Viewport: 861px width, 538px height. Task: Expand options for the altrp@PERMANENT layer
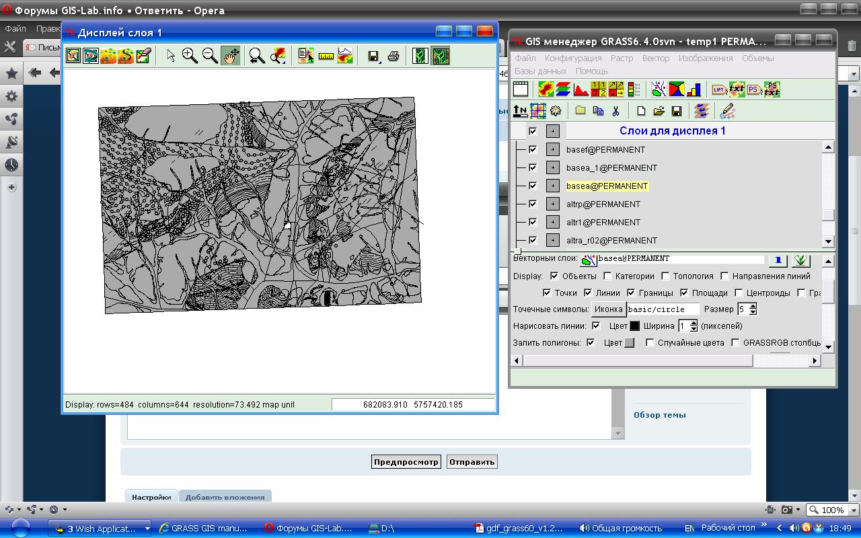[x=552, y=204]
